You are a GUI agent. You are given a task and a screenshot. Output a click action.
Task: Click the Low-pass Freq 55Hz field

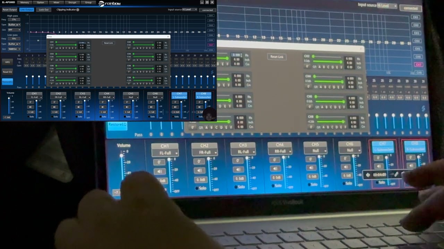14,38
